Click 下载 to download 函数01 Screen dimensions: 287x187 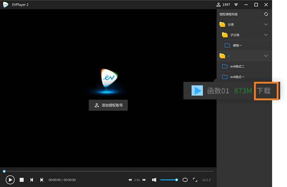(x=264, y=91)
